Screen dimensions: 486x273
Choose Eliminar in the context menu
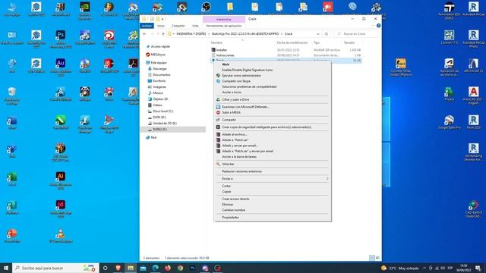(273, 204)
